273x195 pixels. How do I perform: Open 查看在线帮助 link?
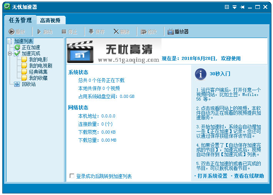click(x=249, y=176)
